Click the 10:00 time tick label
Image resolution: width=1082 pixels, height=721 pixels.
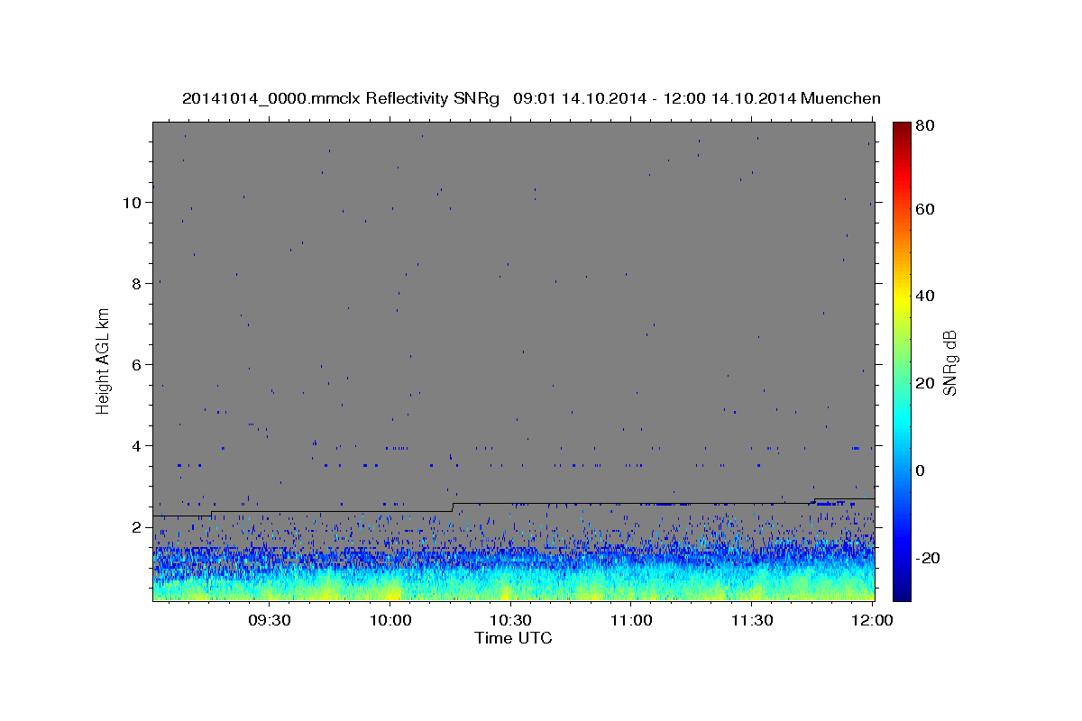(390, 620)
